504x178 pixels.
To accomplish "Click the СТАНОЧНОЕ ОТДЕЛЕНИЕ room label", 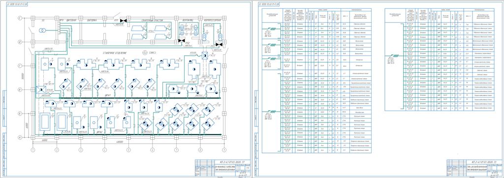I will tap(115, 53).
